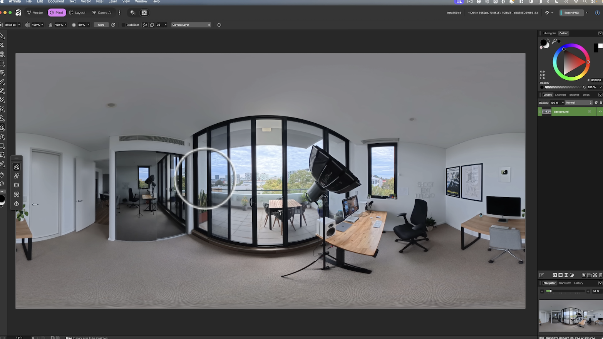Select the Inpainting Brush tool in flyout
Image resolution: width=603 pixels, height=339 pixels.
point(17,167)
